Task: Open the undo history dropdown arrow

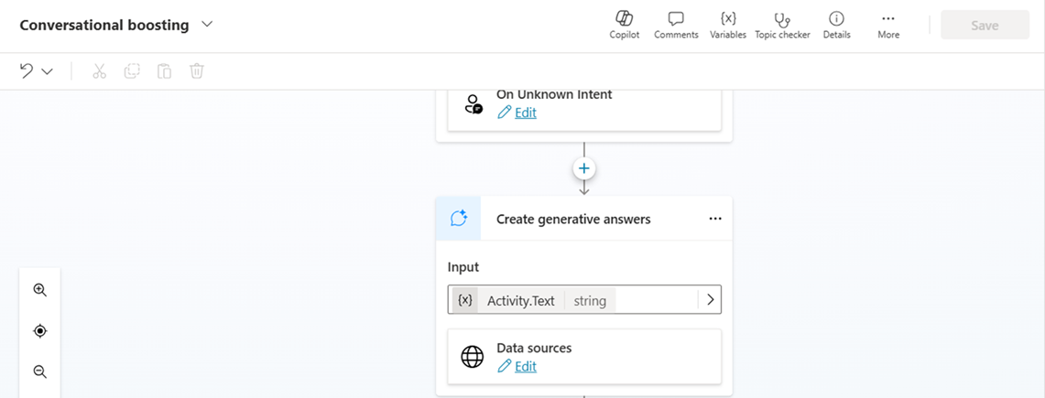Action: tap(48, 71)
